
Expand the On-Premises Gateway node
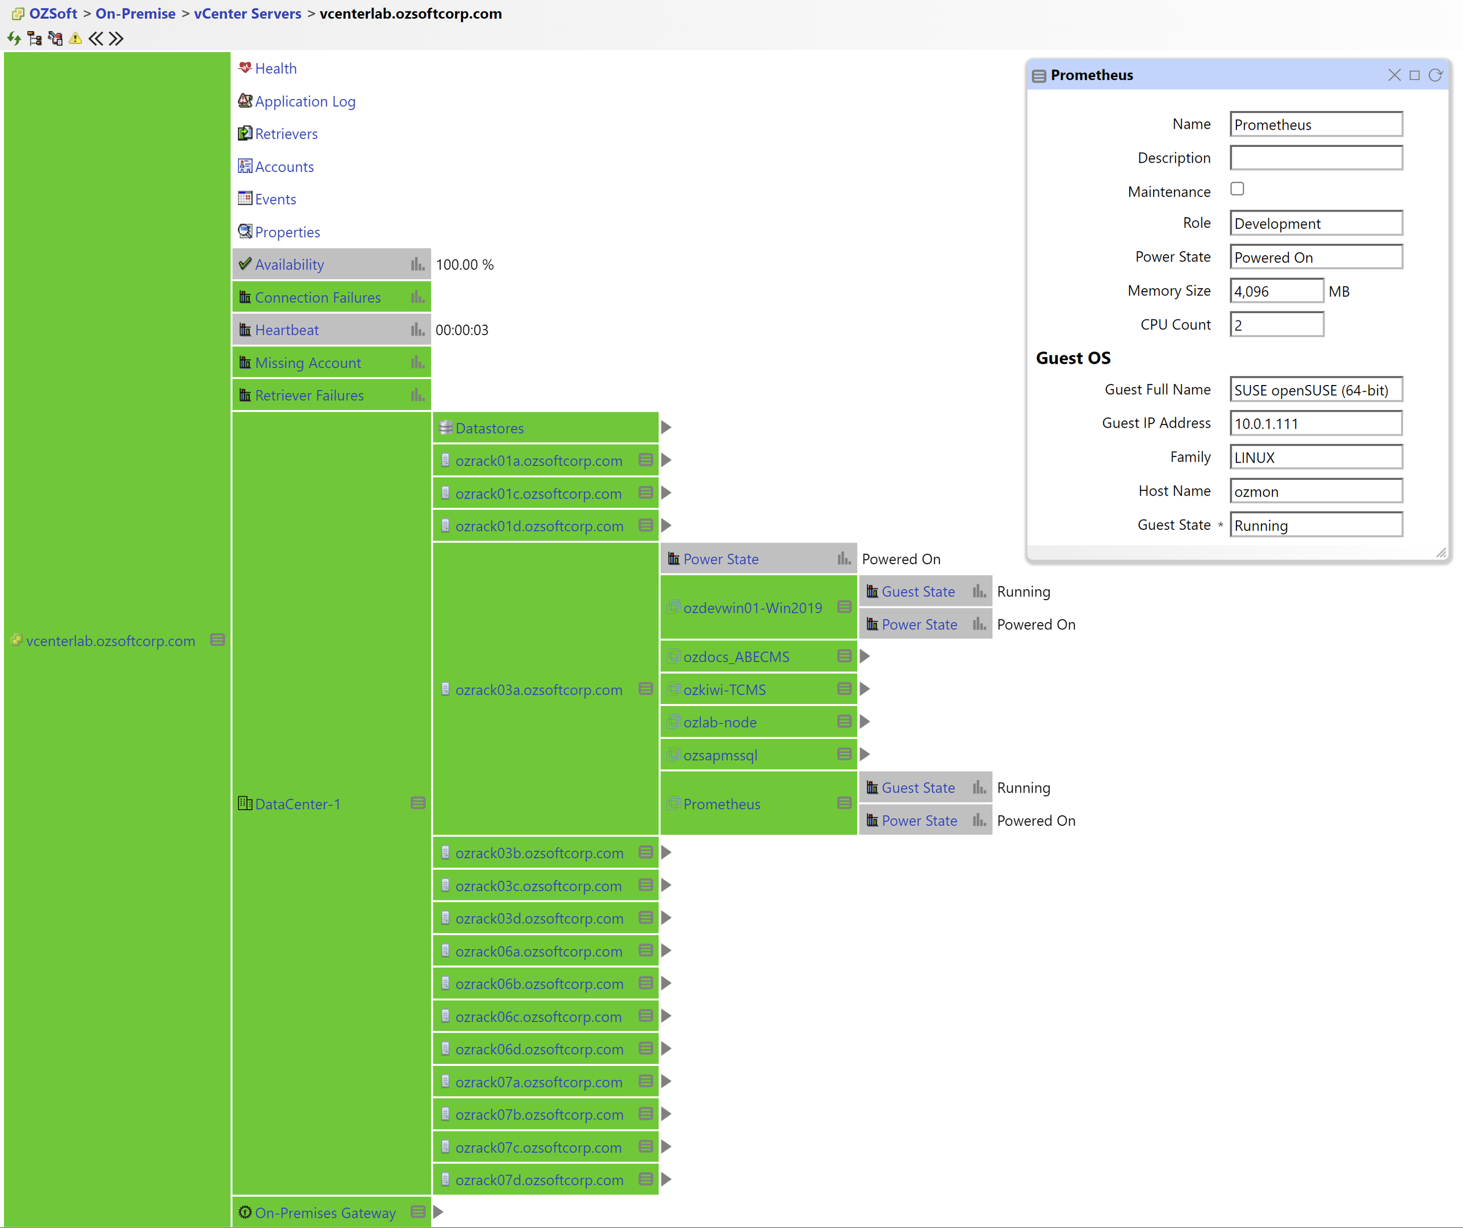(x=437, y=1212)
